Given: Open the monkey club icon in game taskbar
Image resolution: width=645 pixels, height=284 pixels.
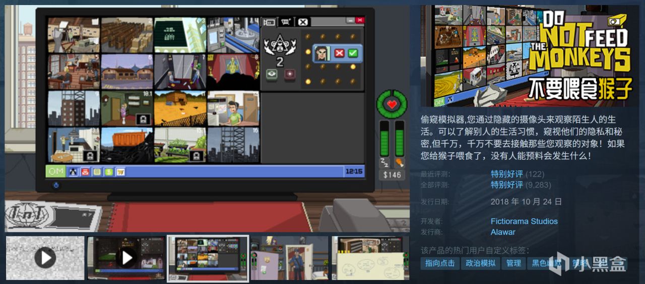Looking at the screenshot, I should pos(73,172).
